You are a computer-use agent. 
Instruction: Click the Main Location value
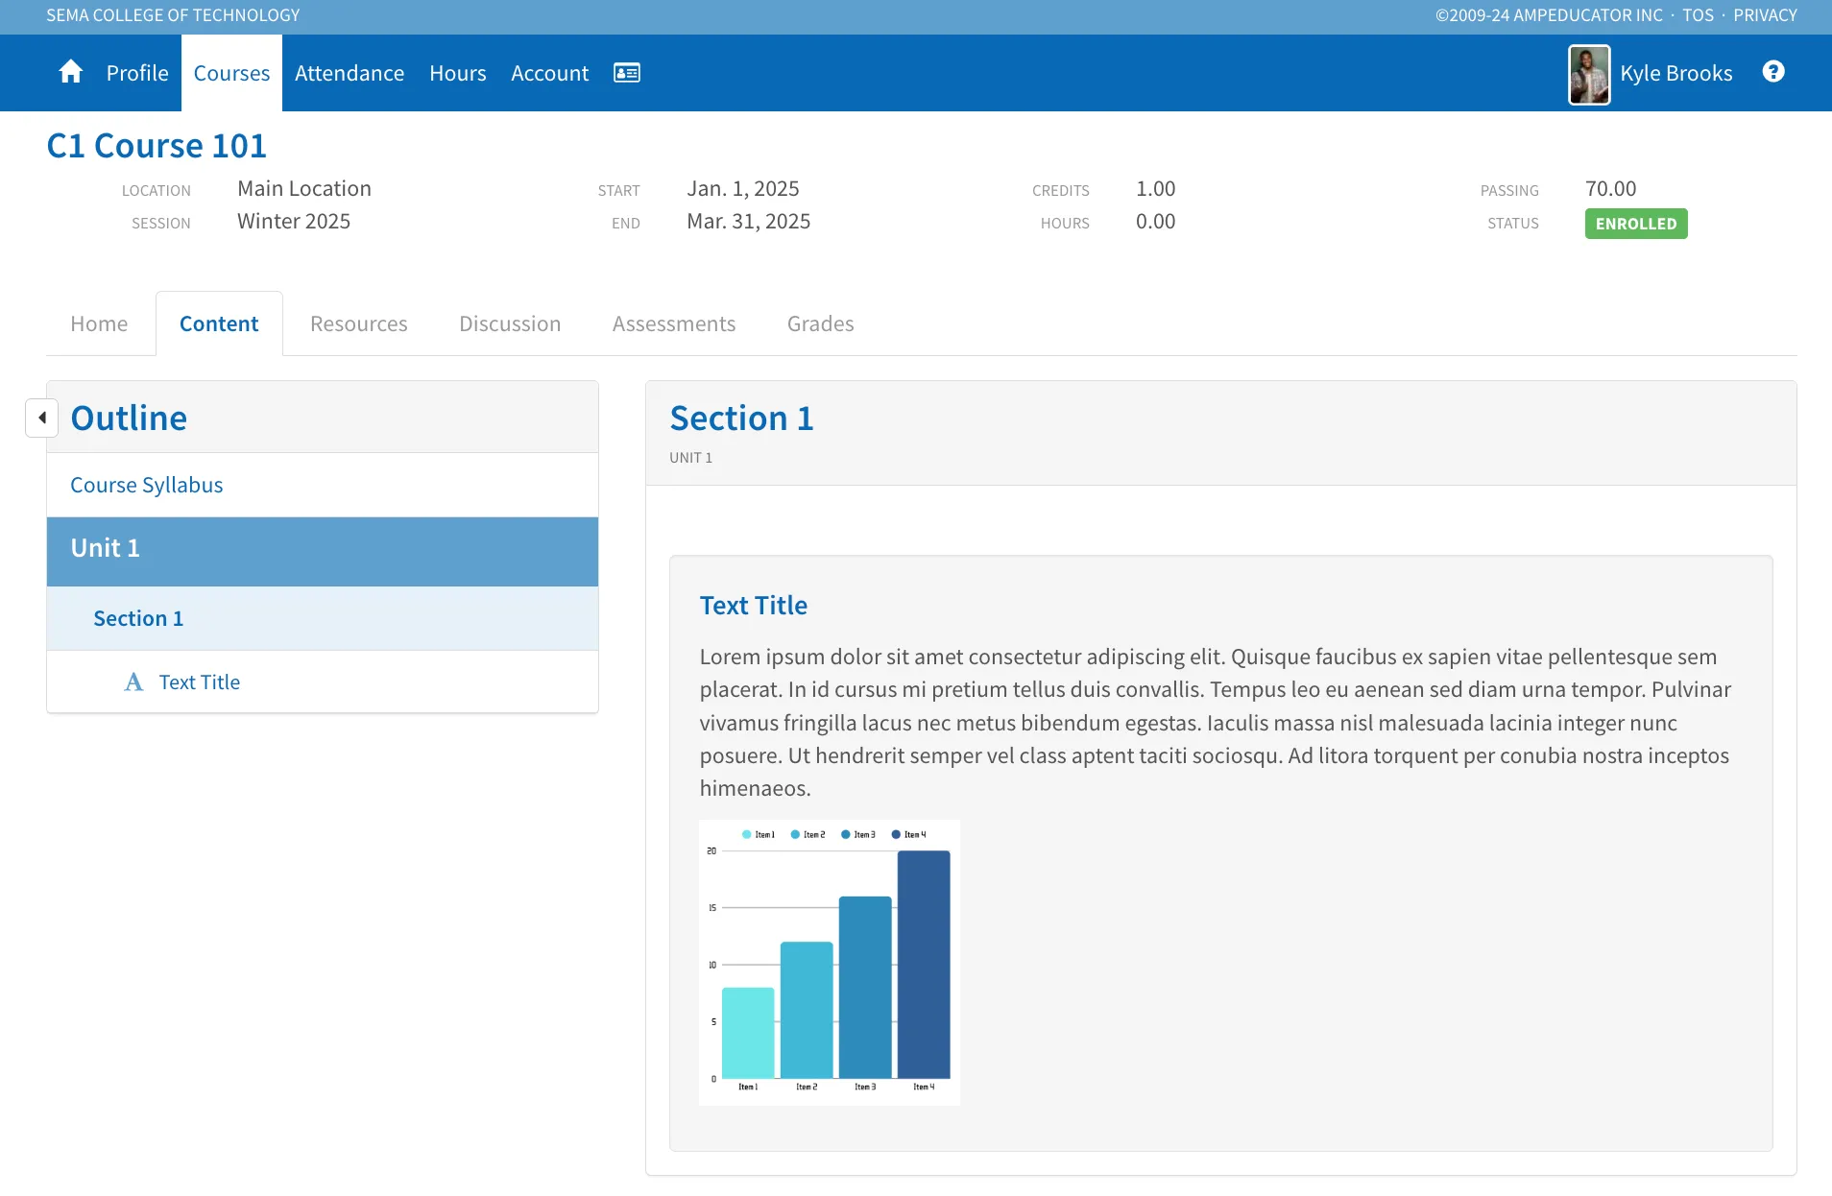click(304, 189)
